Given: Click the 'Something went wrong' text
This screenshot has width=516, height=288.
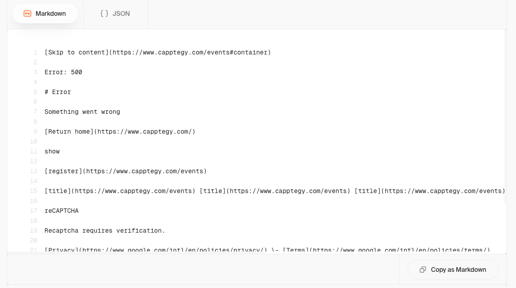Looking at the screenshot, I should (82, 112).
